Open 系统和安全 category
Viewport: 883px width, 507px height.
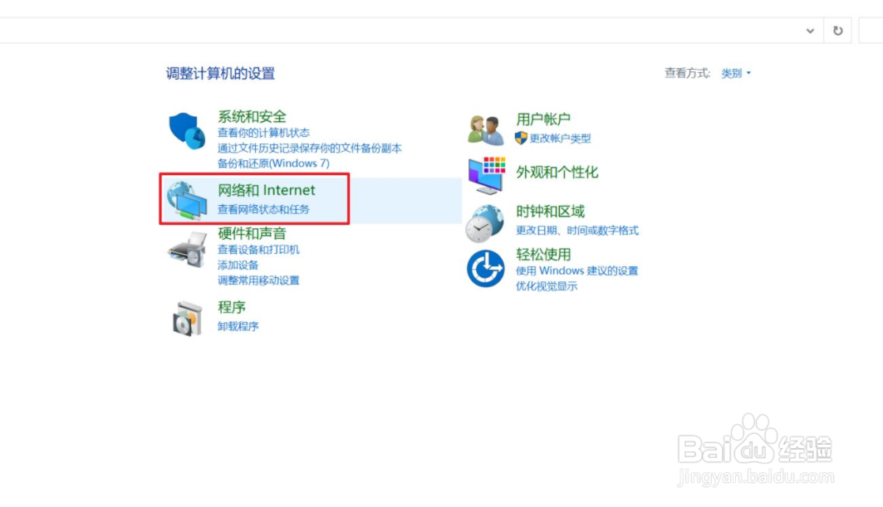tap(252, 116)
